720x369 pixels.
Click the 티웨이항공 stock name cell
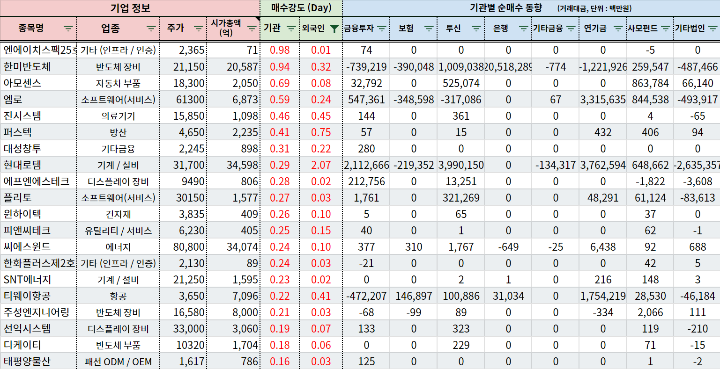(38, 296)
